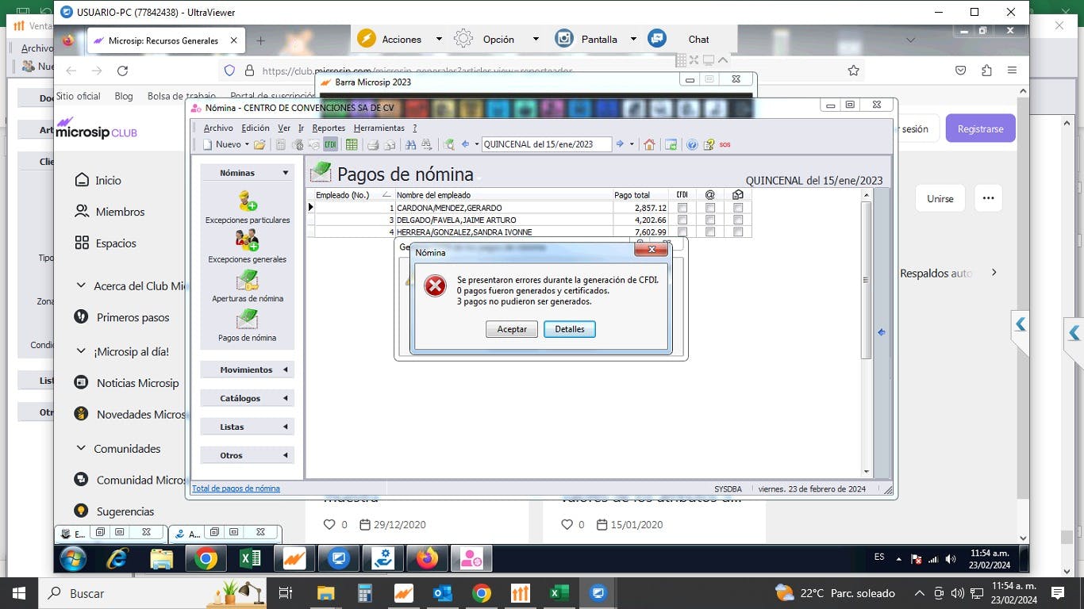Select the Pagos de nómina sidebar icon

tap(247, 319)
